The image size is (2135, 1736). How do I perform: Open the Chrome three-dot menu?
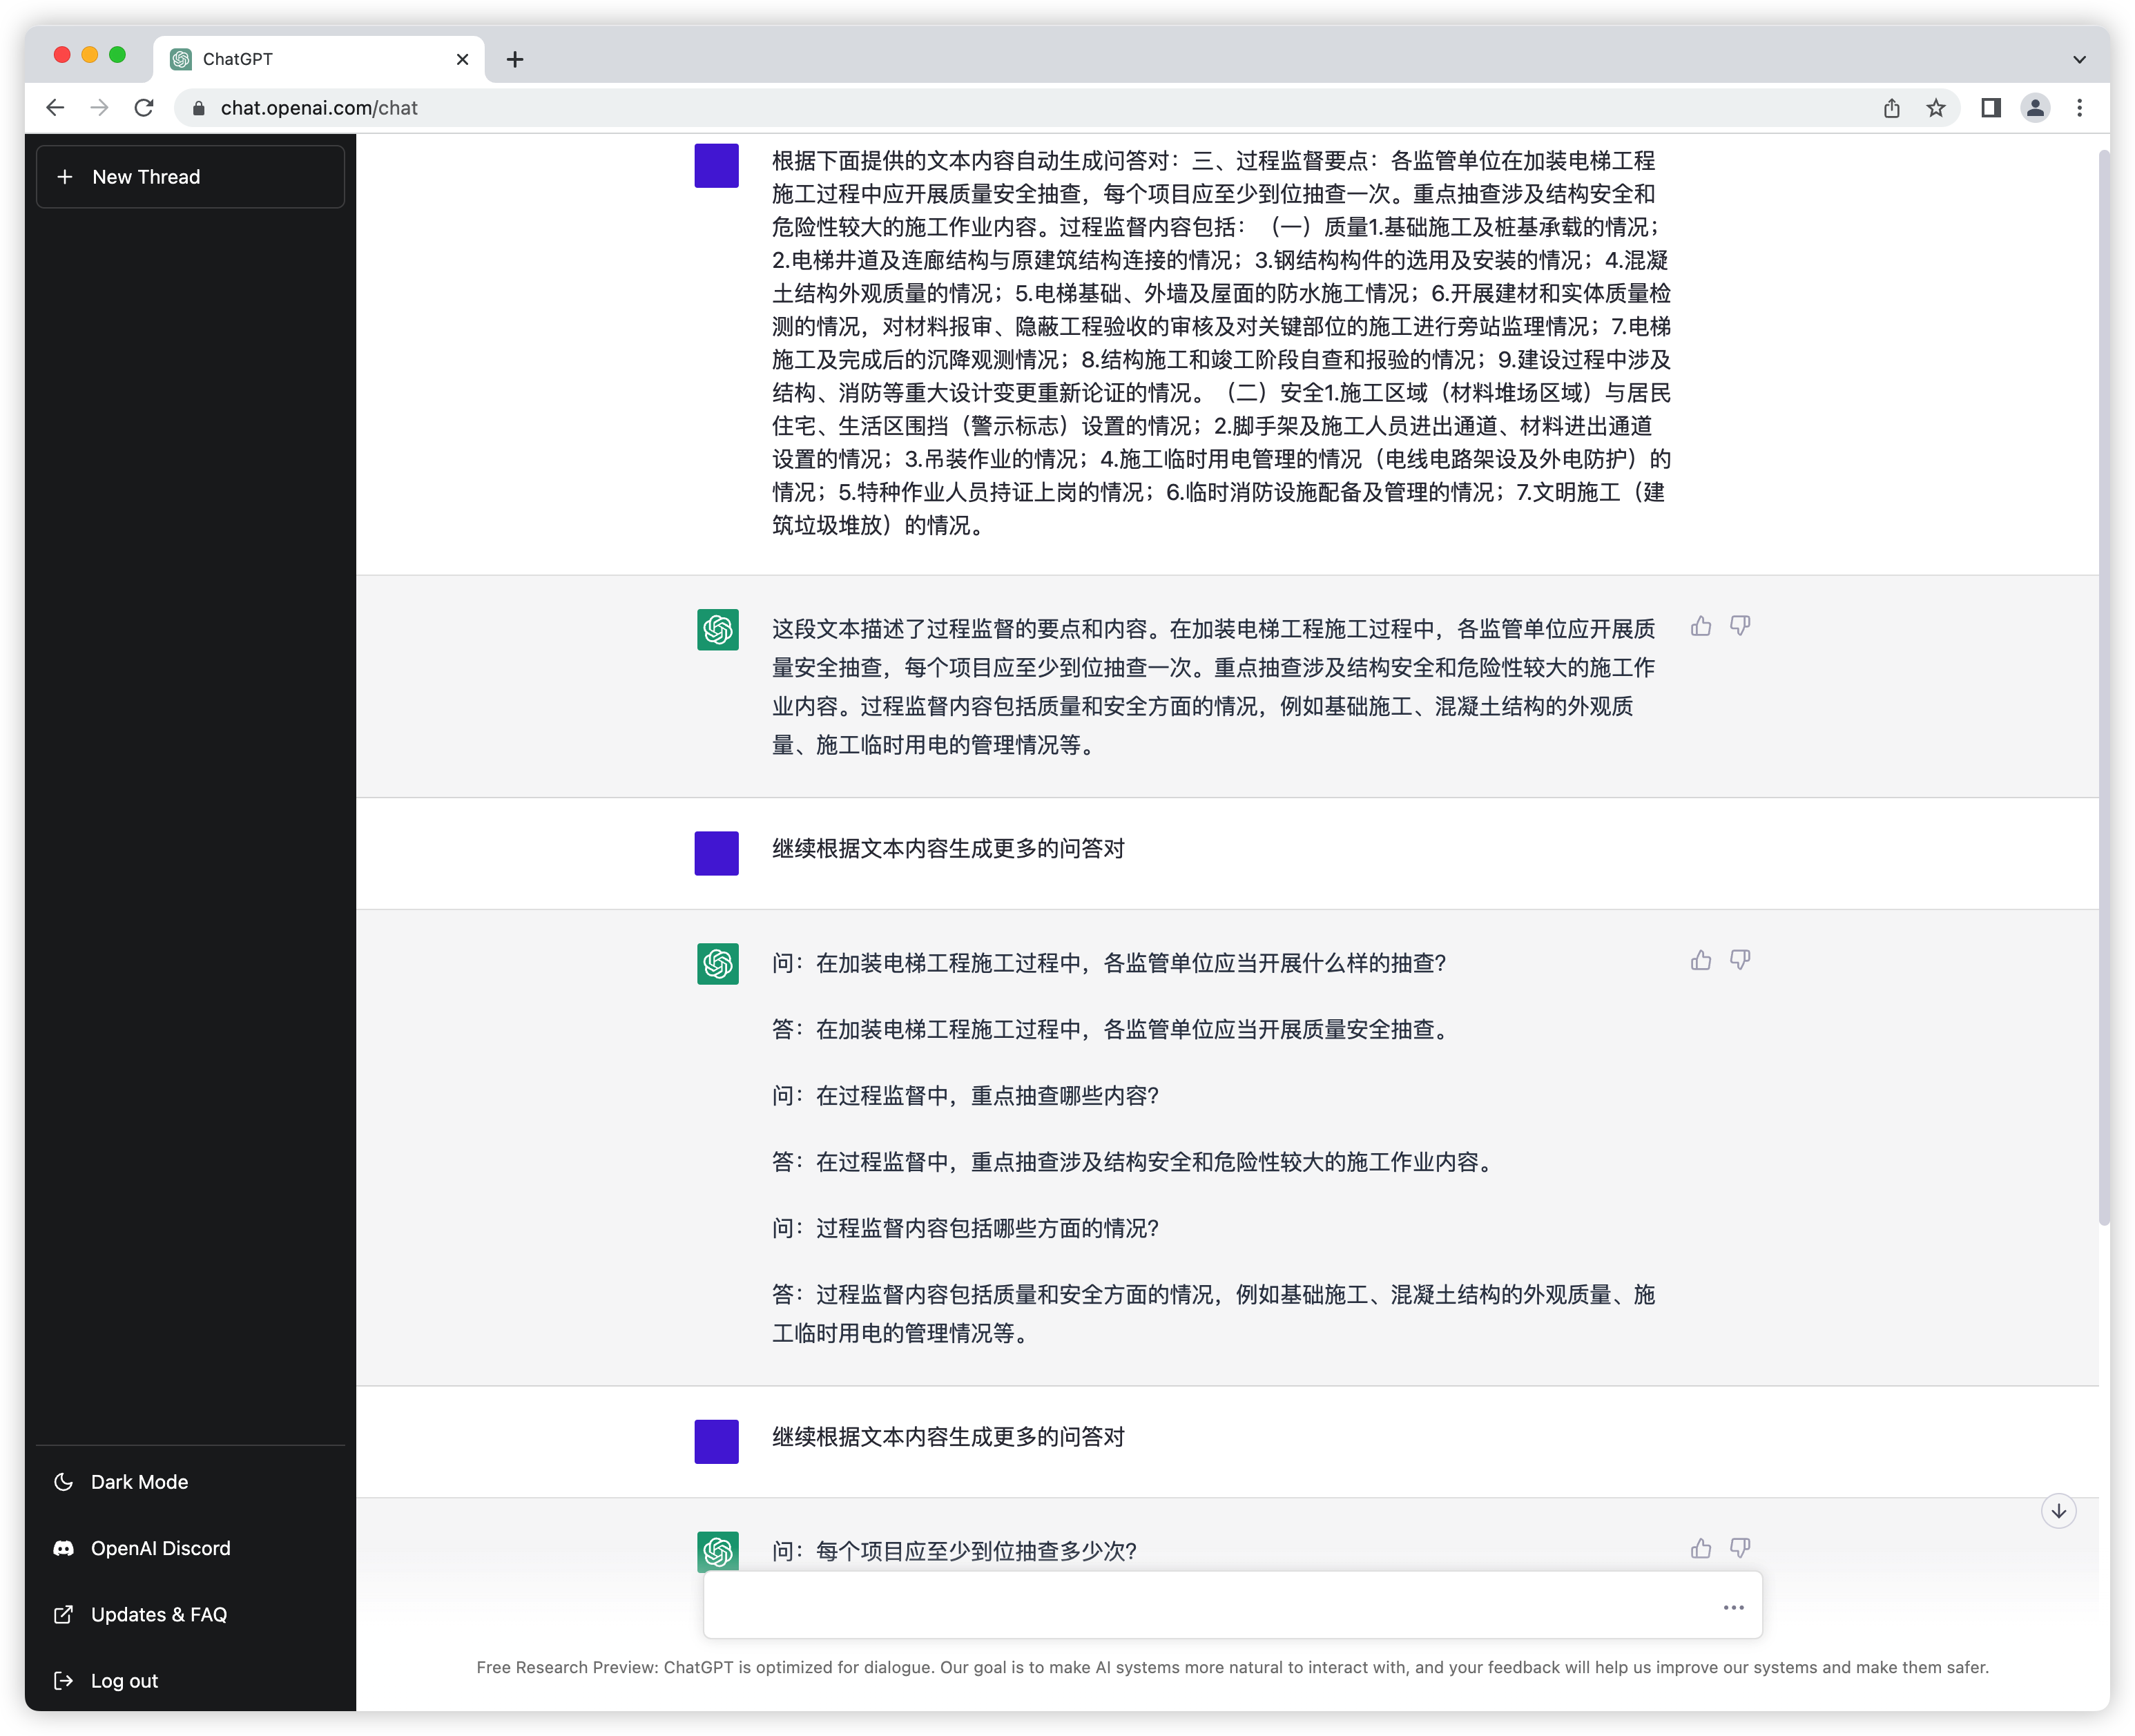point(2079,108)
